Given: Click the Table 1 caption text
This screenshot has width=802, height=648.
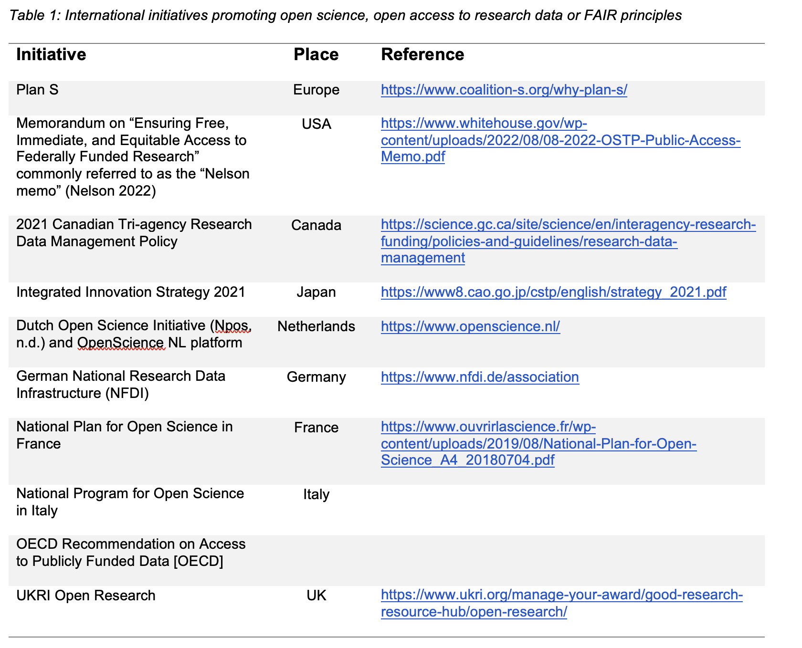Looking at the screenshot, I should point(345,16).
